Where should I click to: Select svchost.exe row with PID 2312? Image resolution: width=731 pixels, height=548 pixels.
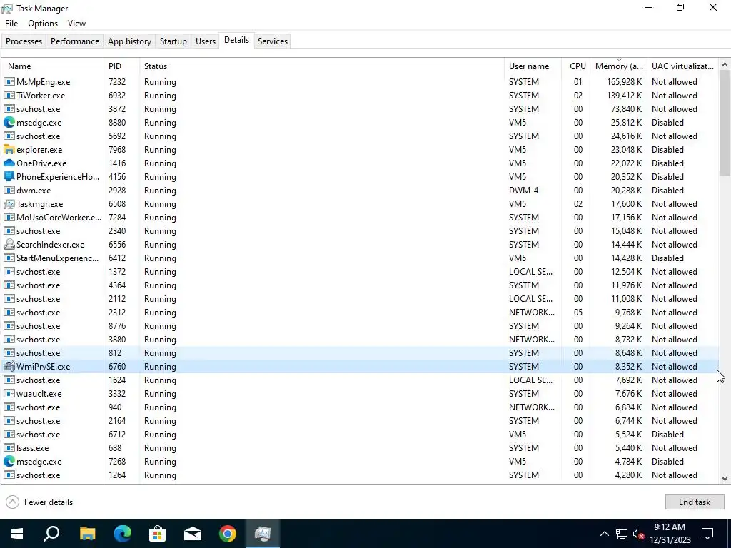pyautogui.click(x=360, y=313)
